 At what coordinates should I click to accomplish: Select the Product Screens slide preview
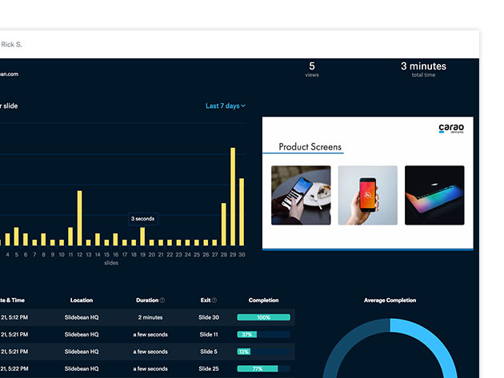click(x=368, y=183)
